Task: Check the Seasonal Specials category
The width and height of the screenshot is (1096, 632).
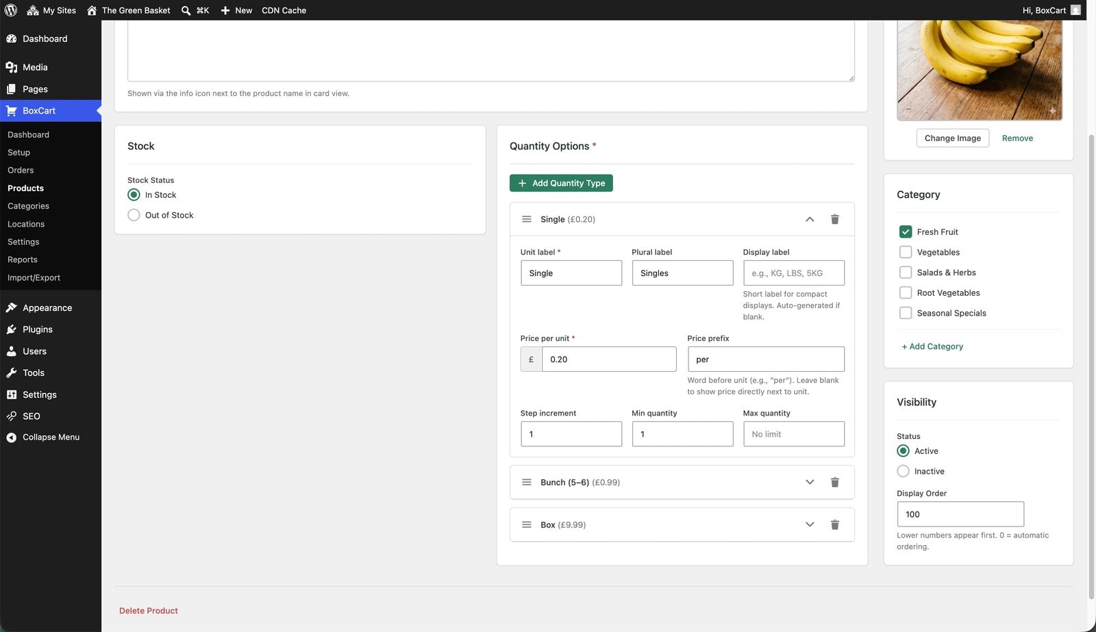Action: click(x=905, y=313)
